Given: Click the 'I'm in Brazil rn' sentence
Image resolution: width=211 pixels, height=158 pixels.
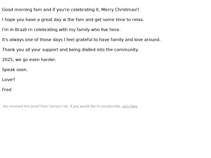Looking at the screenshot, I should pyautogui.click(x=61, y=29).
